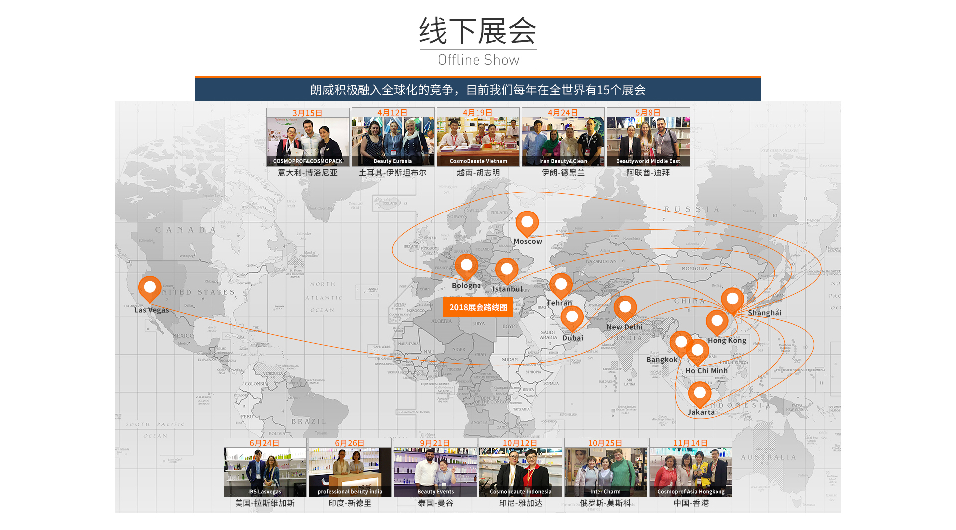The width and height of the screenshot is (956, 530).
Task: Click the Jakarta location pin
Action: (700, 393)
